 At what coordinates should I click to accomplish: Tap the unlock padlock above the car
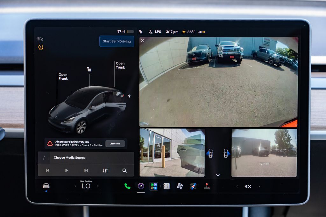point(89,69)
